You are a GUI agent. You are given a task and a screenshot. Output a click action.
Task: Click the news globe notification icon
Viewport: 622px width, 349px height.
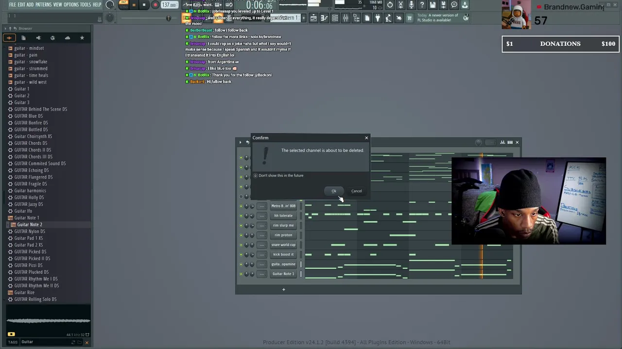pyautogui.click(x=466, y=17)
